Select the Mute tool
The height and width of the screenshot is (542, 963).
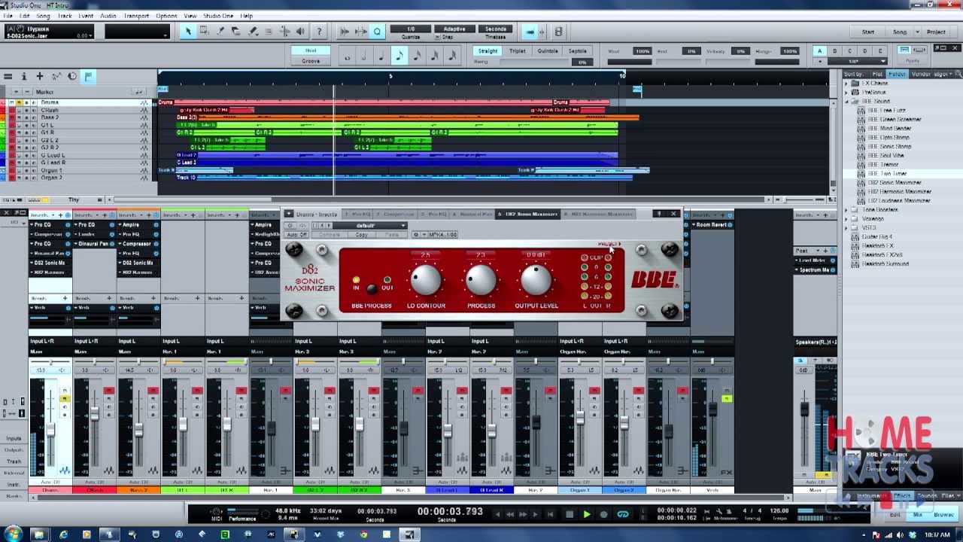click(269, 32)
